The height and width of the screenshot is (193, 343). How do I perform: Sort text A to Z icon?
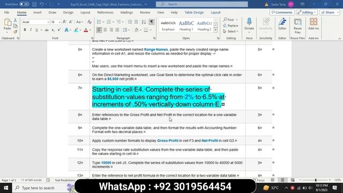click(144, 22)
